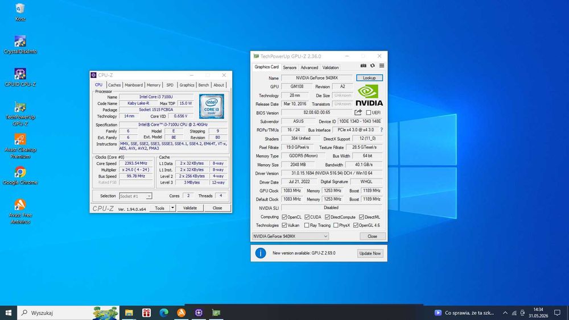
Task: Toggle the PhysX checkbox
Action: [x=336, y=226]
